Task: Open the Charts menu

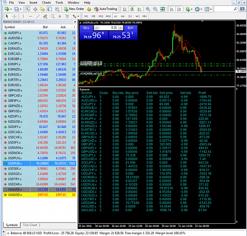Action: point(46,2)
